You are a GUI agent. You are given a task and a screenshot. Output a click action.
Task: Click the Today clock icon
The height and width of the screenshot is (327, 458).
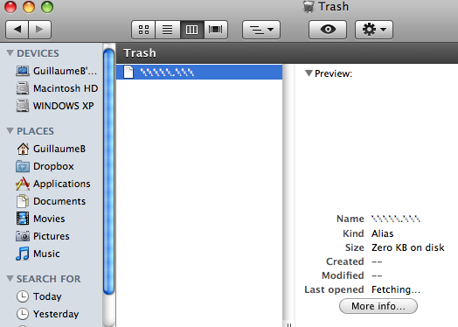click(23, 296)
